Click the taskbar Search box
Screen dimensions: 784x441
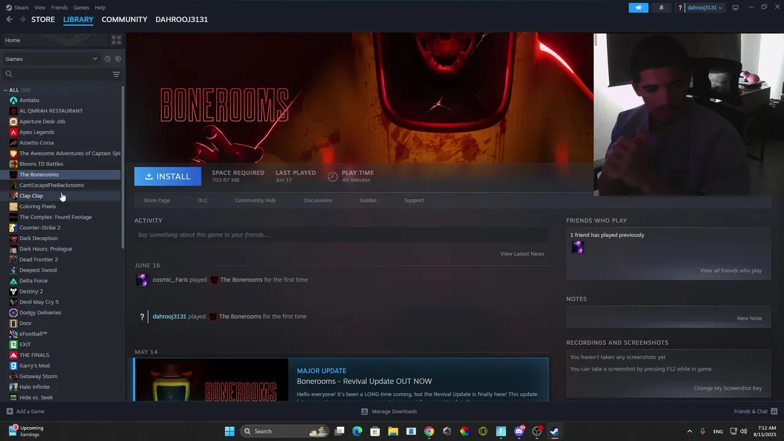[x=285, y=431]
